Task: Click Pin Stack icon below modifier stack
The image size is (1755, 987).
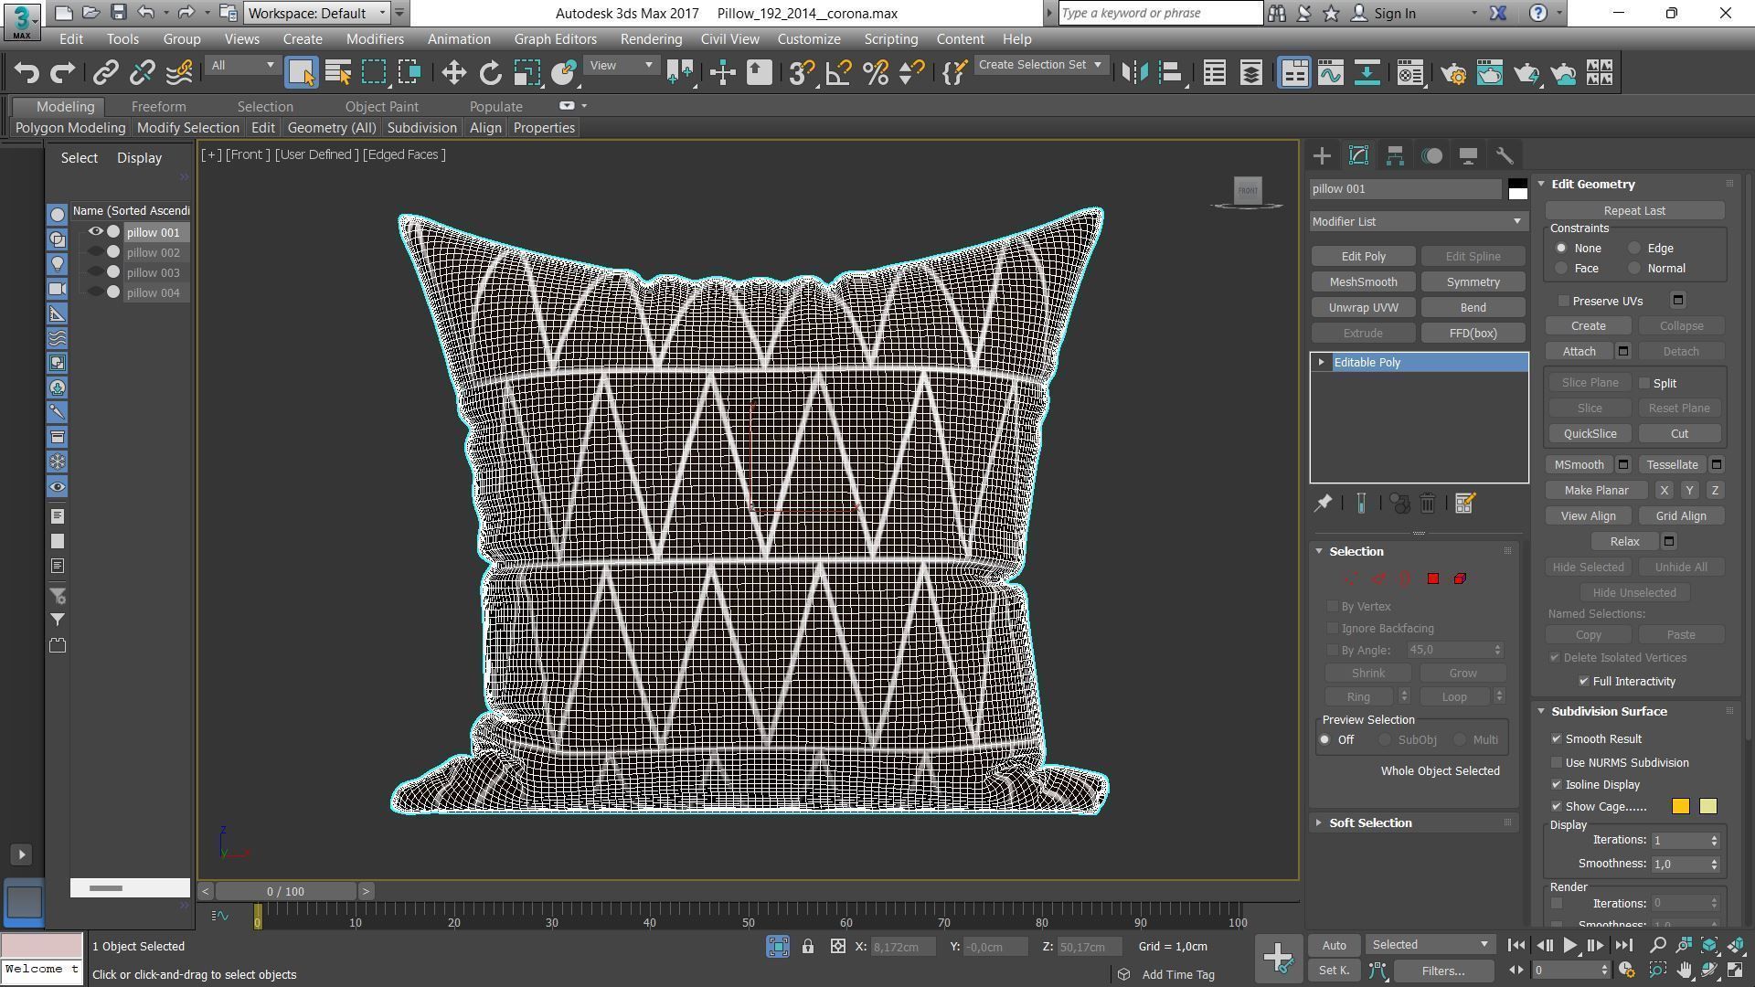Action: [1323, 504]
